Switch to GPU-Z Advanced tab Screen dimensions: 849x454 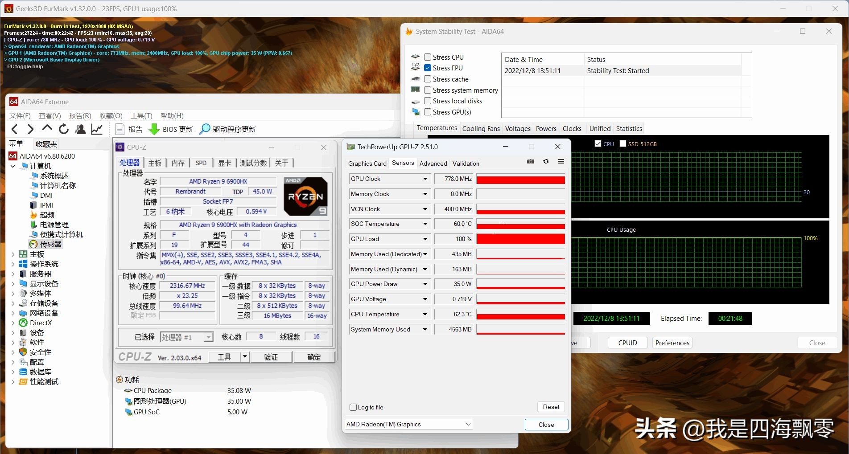pyautogui.click(x=433, y=164)
